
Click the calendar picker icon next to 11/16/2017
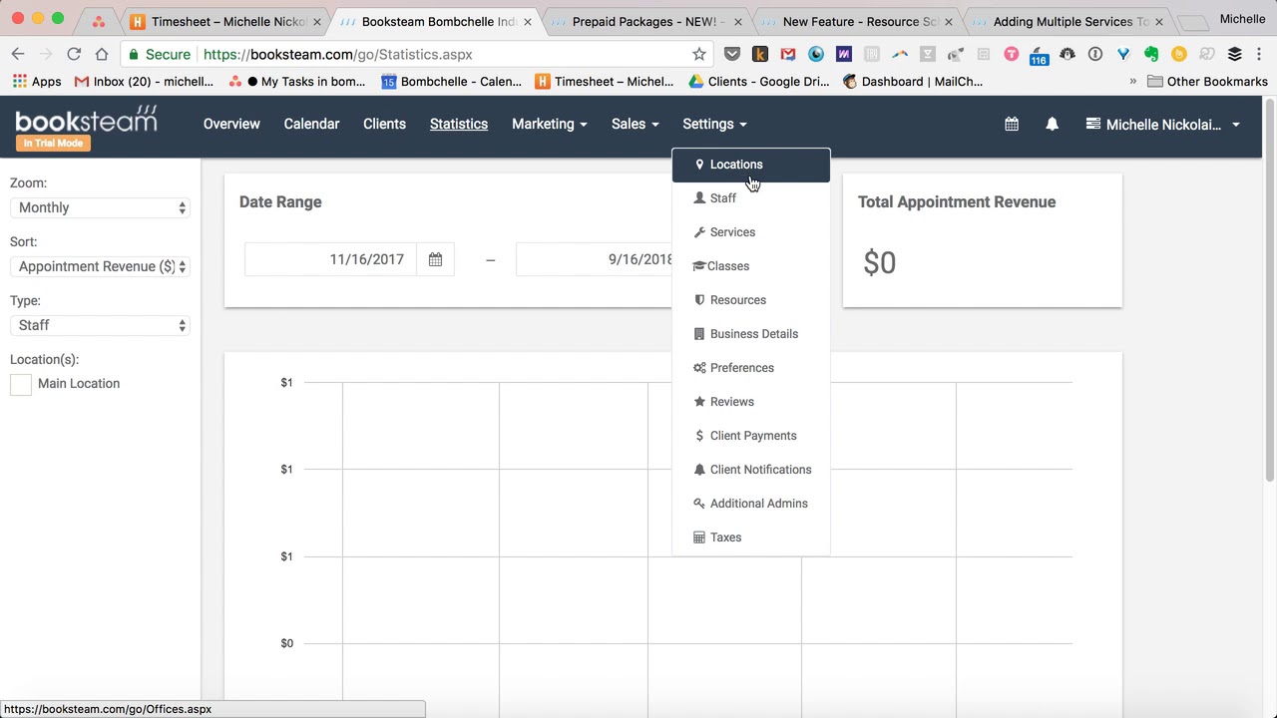click(435, 259)
